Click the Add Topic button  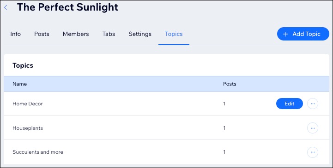(x=303, y=34)
